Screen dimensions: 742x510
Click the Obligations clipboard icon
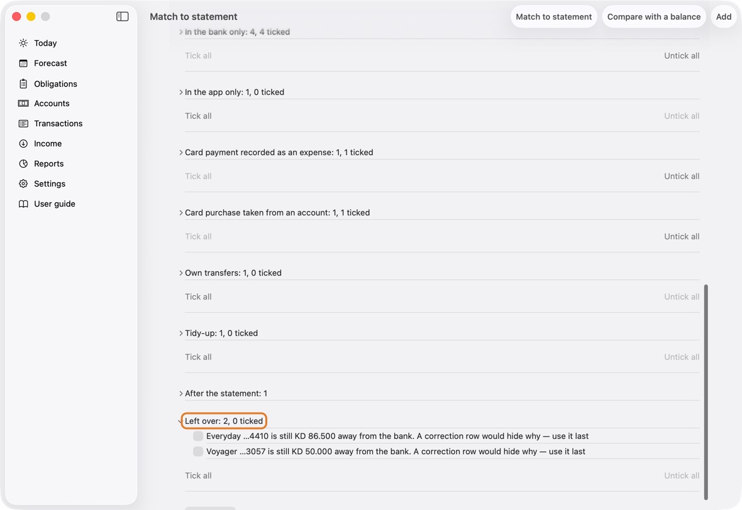click(x=23, y=84)
